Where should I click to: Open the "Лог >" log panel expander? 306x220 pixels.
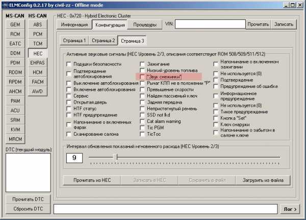290,209
